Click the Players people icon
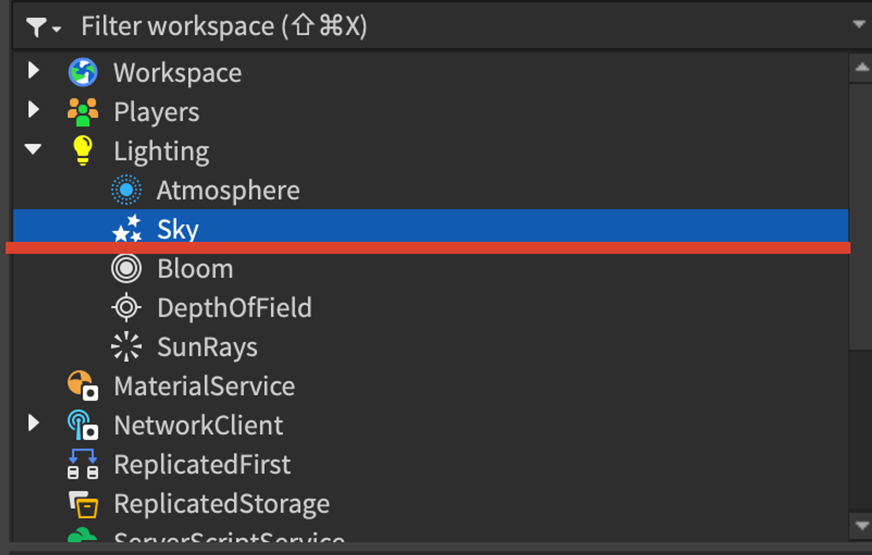Screen dimensions: 872x555 [x=83, y=112]
